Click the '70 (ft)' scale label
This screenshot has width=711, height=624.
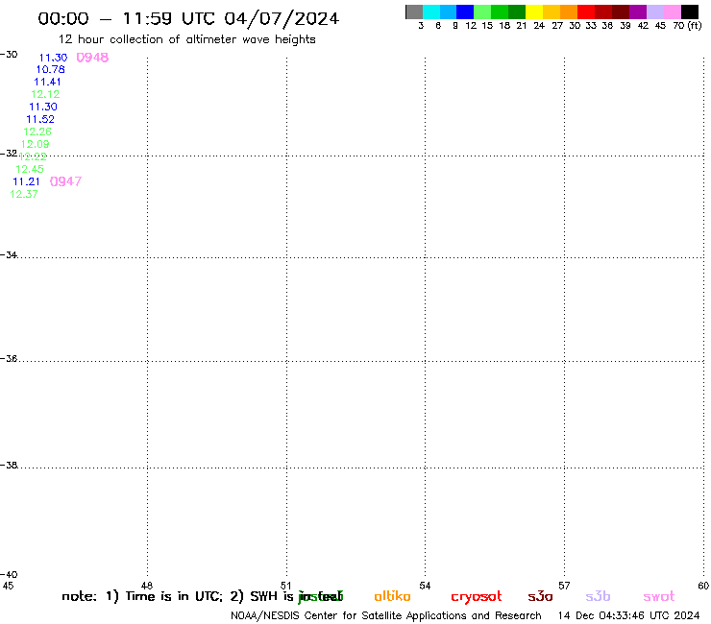(x=687, y=26)
